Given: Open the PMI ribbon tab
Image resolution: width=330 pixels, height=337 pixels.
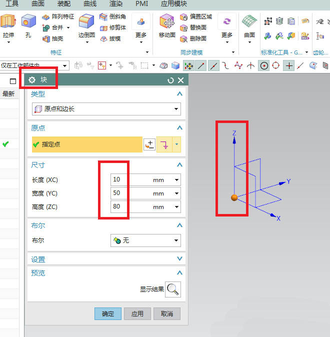Looking at the screenshot, I should coord(141,4).
